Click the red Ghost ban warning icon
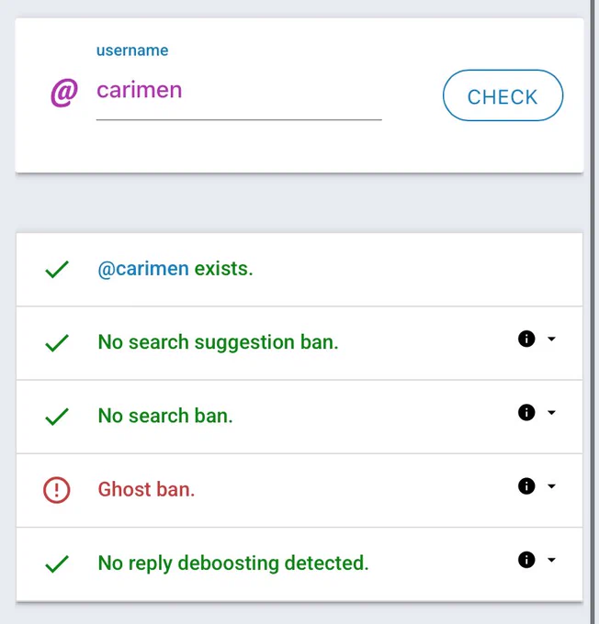This screenshot has width=599, height=624. [x=57, y=490]
